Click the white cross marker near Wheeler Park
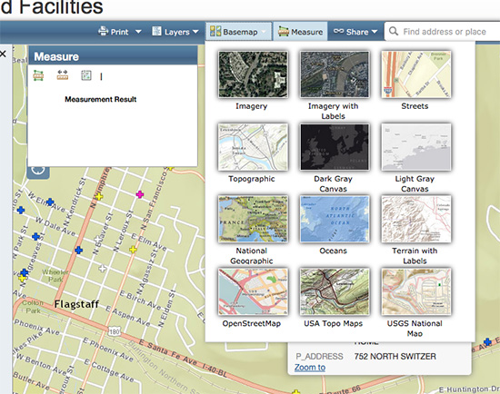Viewport: 500px width, 394px height. (x=102, y=269)
